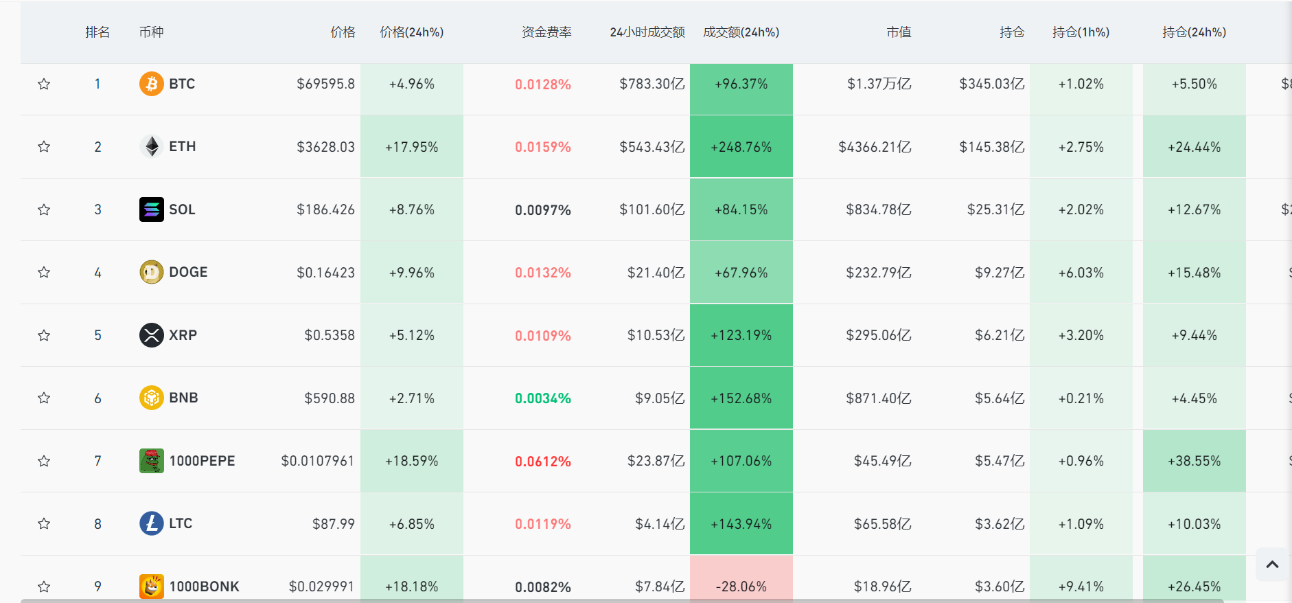The image size is (1292, 603).
Task: Star the 1000BONK row as favorite
Action: [x=44, y=587]
